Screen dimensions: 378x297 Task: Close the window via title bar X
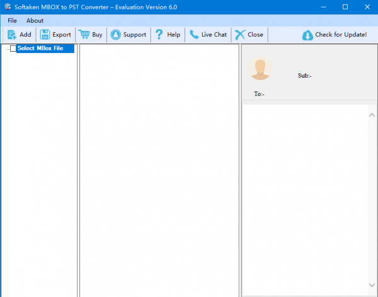[367, 7]
